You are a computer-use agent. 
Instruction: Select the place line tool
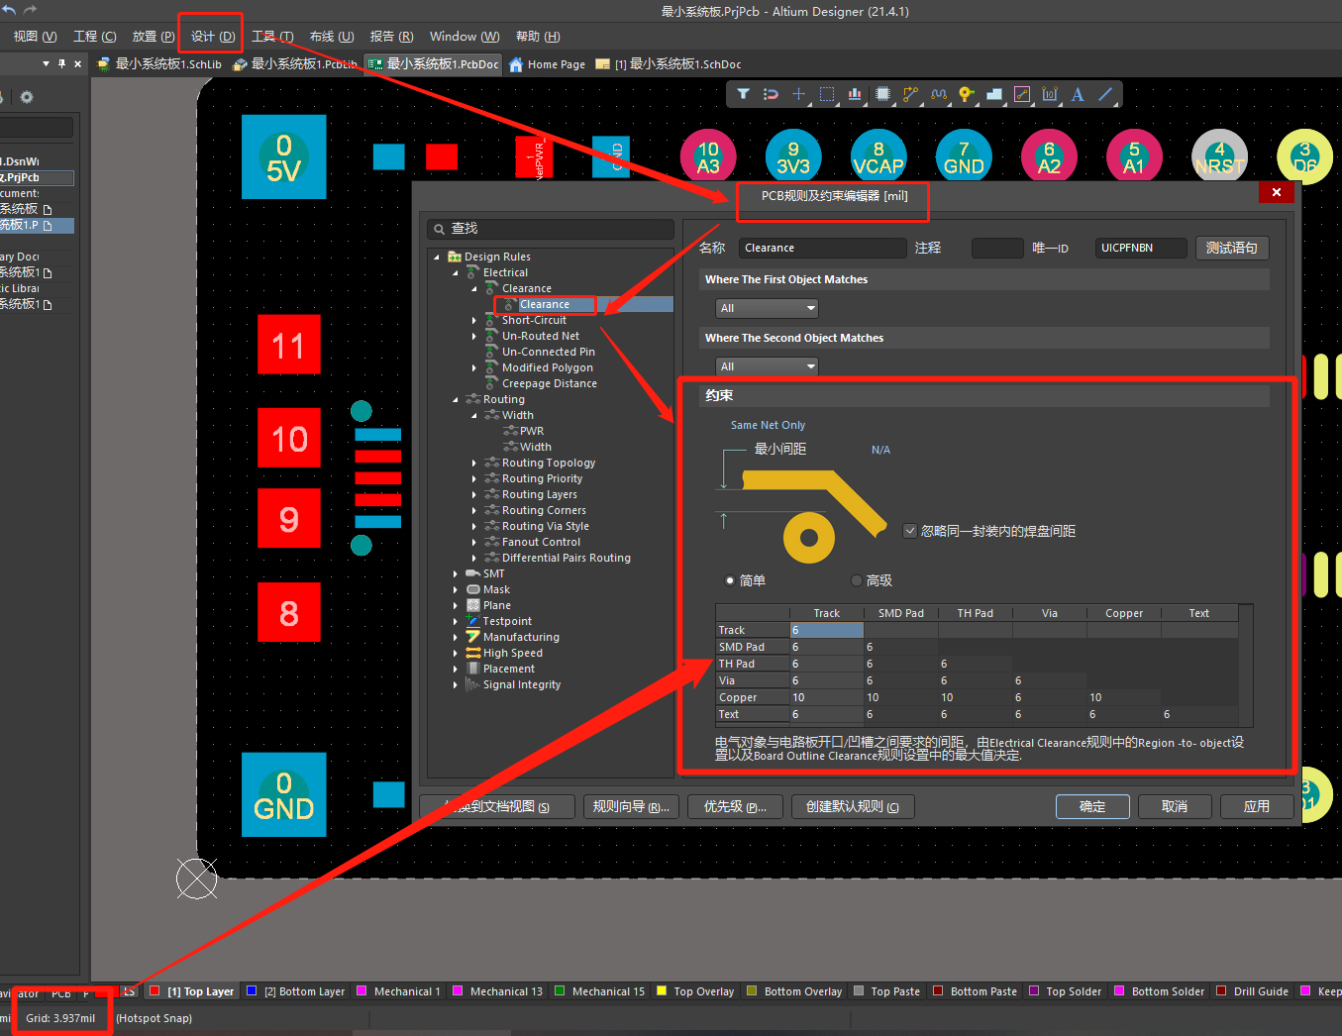(x=1106, y=94)
